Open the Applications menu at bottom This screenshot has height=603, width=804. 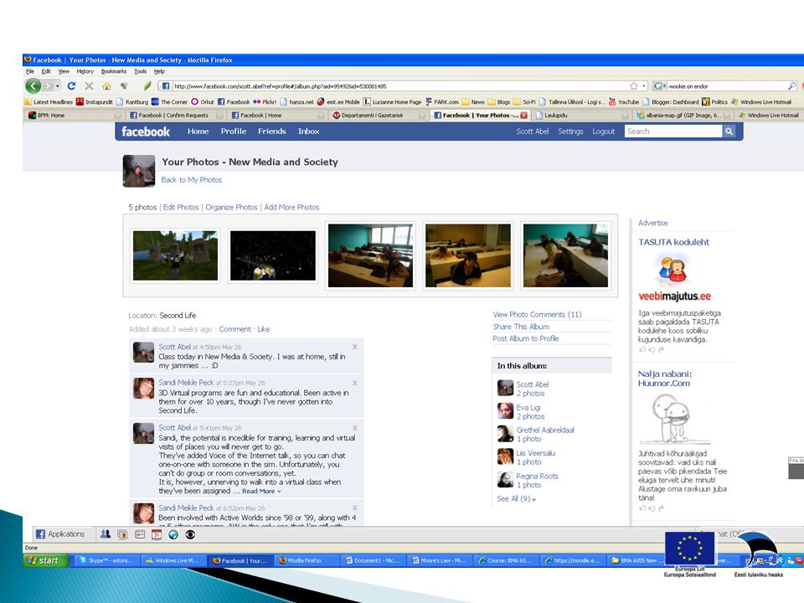[60, 534]
